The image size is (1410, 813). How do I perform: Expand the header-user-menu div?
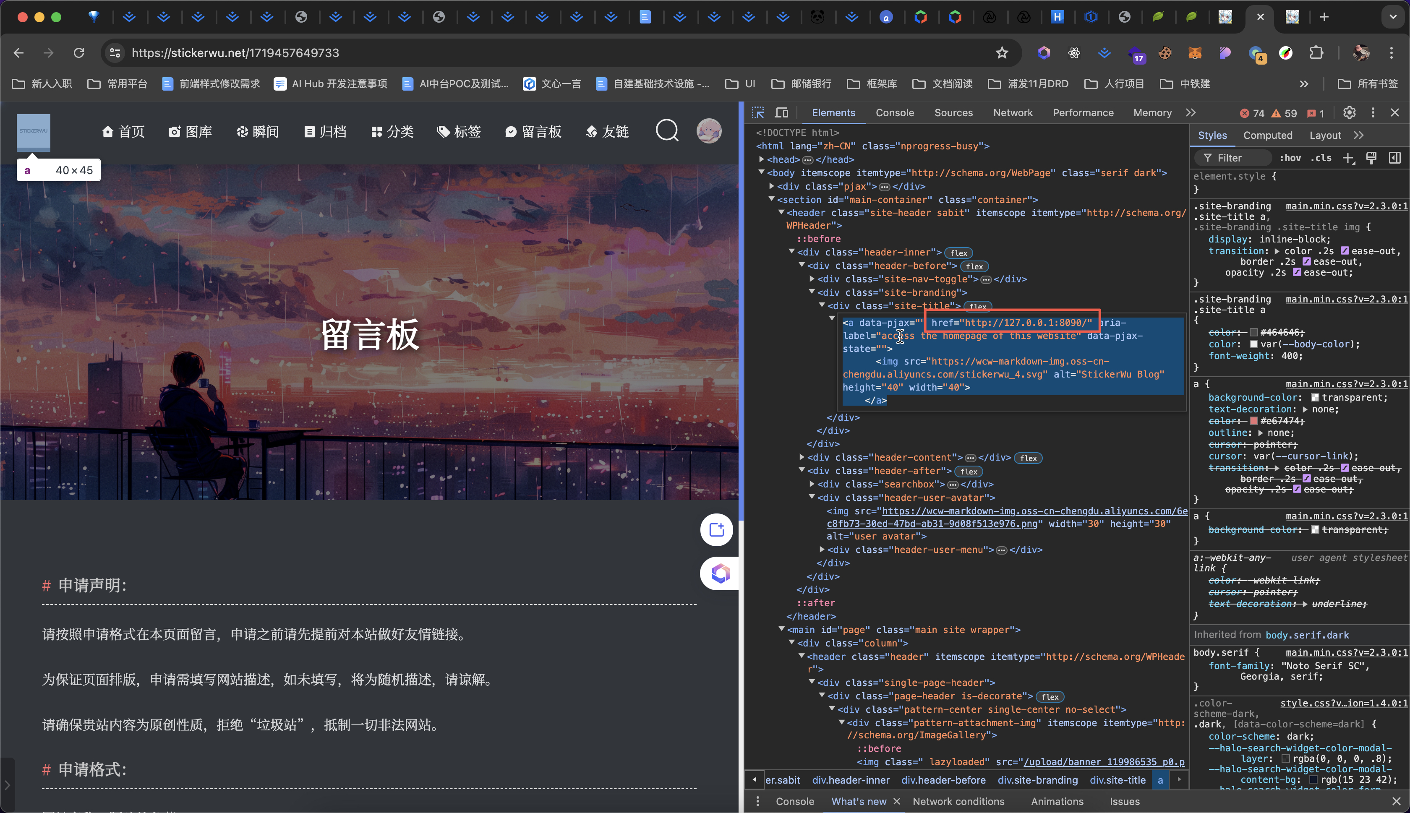pos(822,550)
